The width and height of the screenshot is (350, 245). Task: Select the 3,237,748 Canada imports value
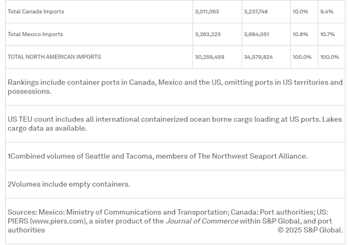point(256,11)
